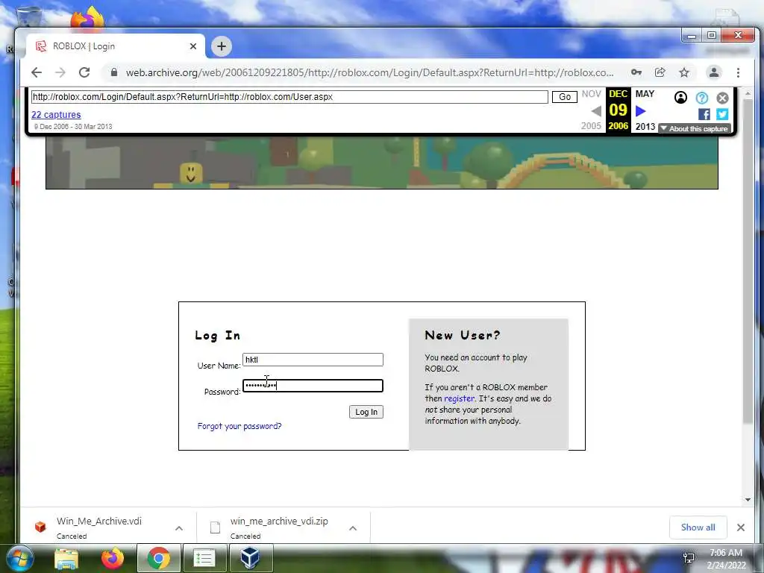Image resolution: width=764 pixels, height=573 pixels.
Task: Open Firefox from taskbar
Action: click(x=113, y=558)
